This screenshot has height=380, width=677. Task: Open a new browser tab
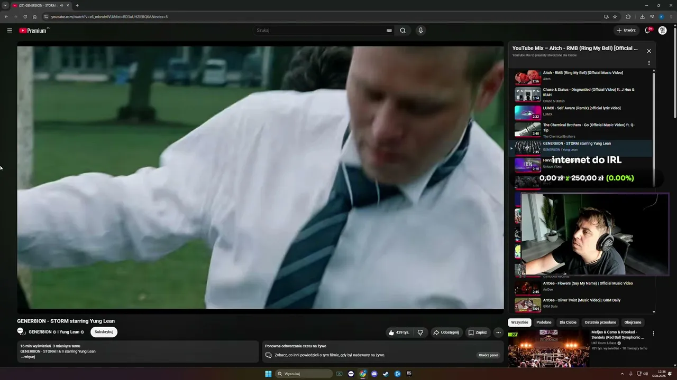(x=77, y=5)
